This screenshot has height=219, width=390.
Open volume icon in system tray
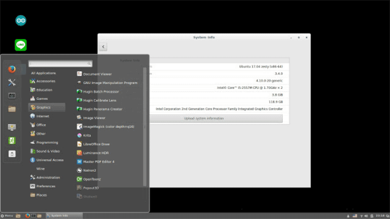pyautogui.click(x=366, y=216)
